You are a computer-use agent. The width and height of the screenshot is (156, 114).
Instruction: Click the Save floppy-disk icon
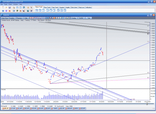(x=10, y=7)
